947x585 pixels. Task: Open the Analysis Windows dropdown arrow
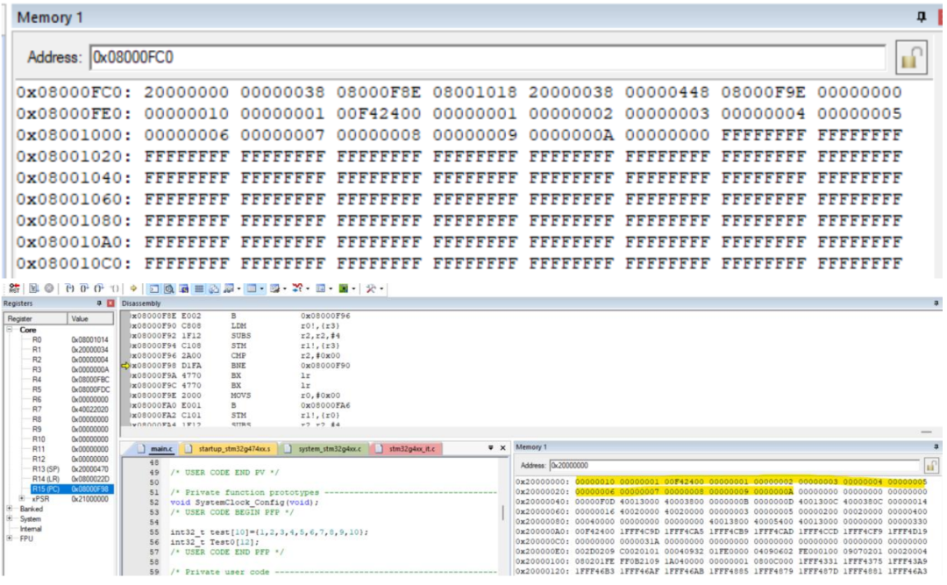308,289
